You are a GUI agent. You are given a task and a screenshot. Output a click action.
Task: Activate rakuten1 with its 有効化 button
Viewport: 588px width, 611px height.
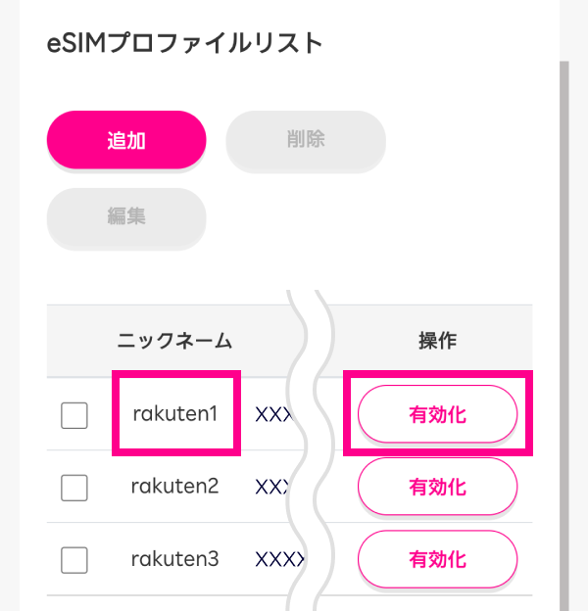pos(437,415)
